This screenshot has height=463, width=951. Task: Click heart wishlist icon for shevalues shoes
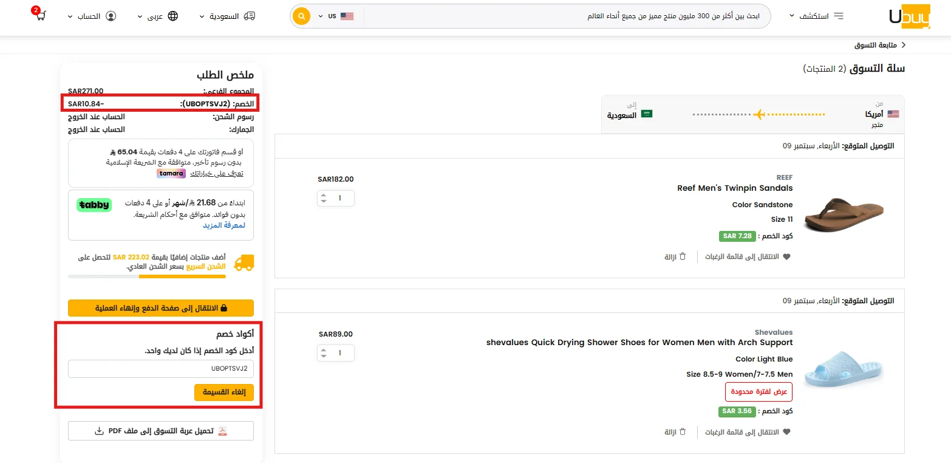tap(786, 433)
